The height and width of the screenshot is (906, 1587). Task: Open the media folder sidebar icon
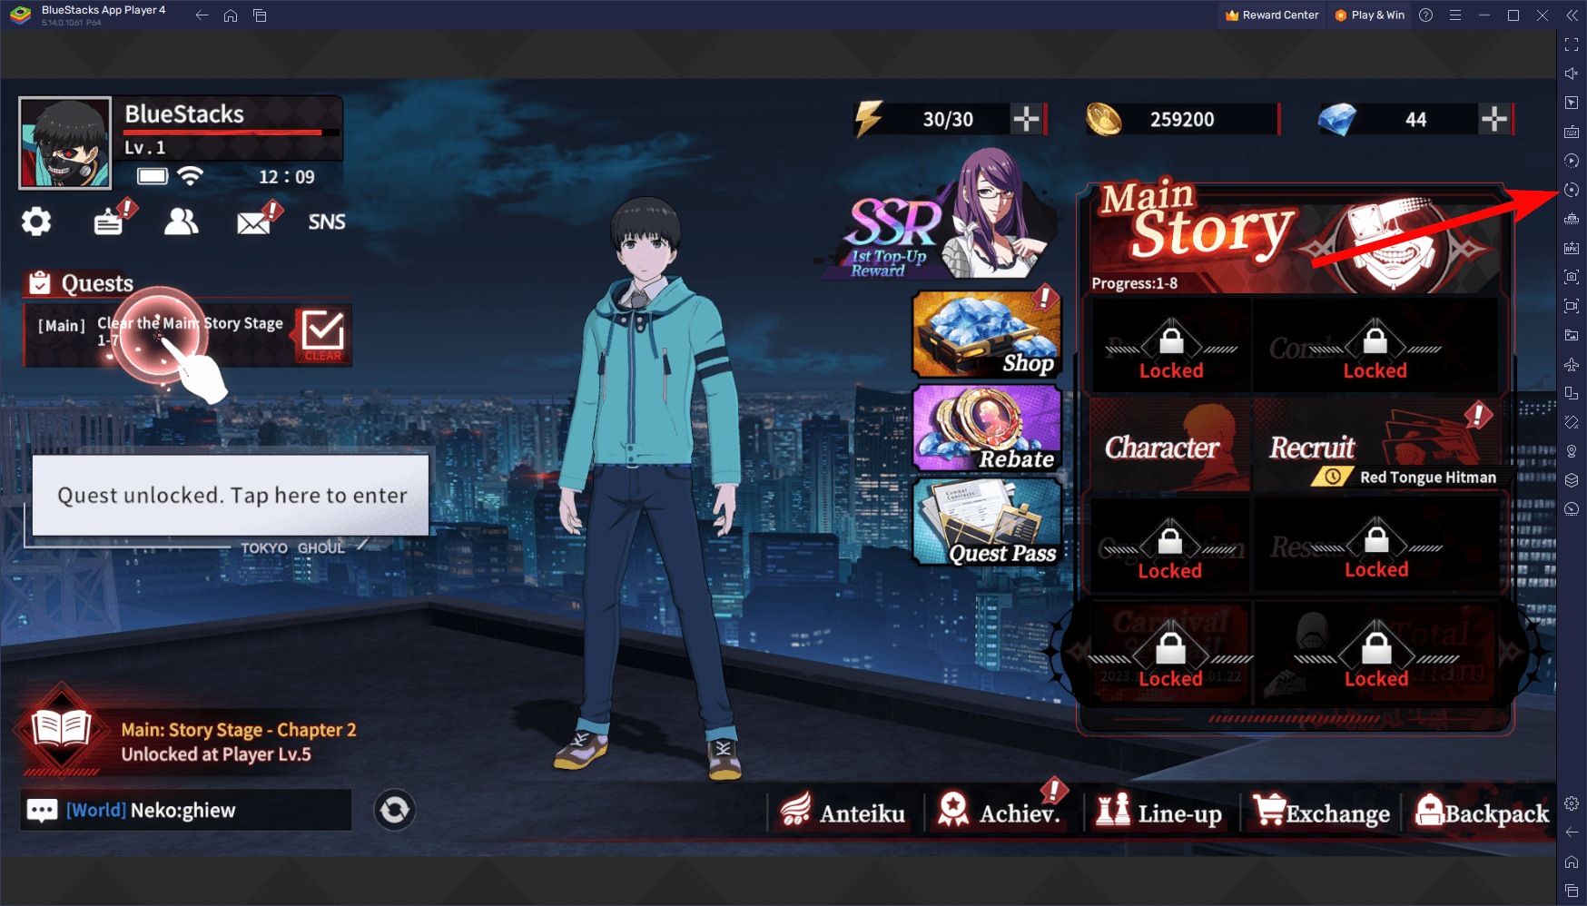pos(1572,335)
